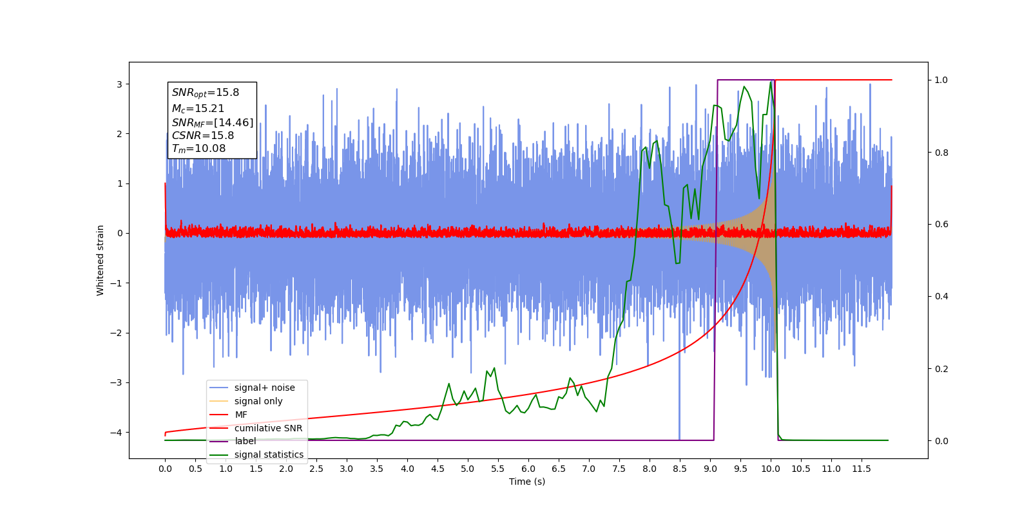Click the left y-axis tick label 3
The height and width of the screenshot is (515, 1031).
pyautogui.click(x=119, y=84)
